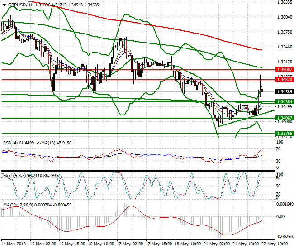Click the GBPUSD,H1 chart title text

point(20,5)
